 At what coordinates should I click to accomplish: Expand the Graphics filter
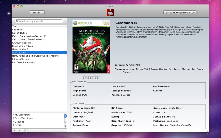tap(14, 121)
